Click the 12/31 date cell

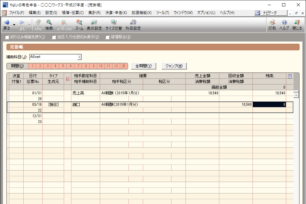click(33, 116)
